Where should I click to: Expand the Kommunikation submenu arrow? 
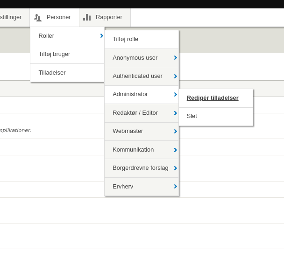click(175, 150)
